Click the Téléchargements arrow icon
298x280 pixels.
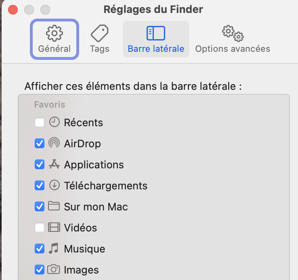[54, 185]
